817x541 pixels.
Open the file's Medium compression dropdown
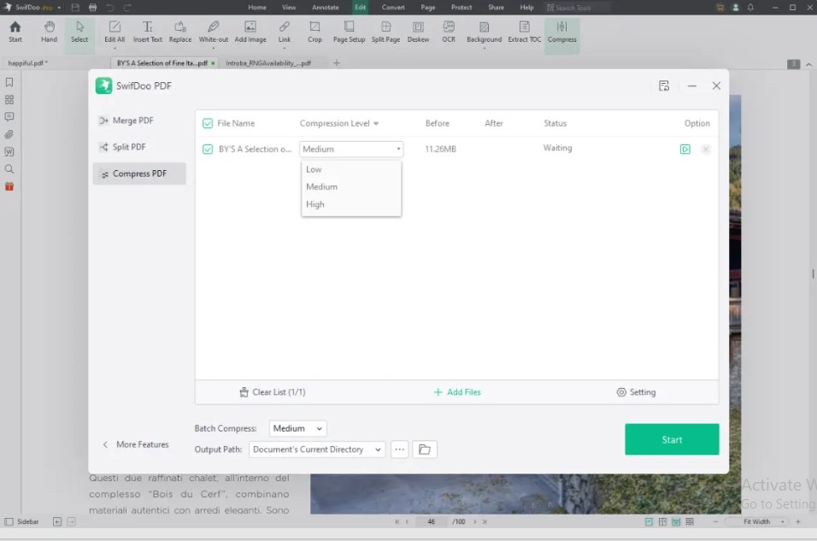click(351, 149)
